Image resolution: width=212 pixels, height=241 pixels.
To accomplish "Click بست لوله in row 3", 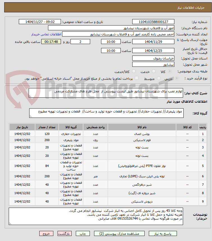I will (x=142, y=147).
